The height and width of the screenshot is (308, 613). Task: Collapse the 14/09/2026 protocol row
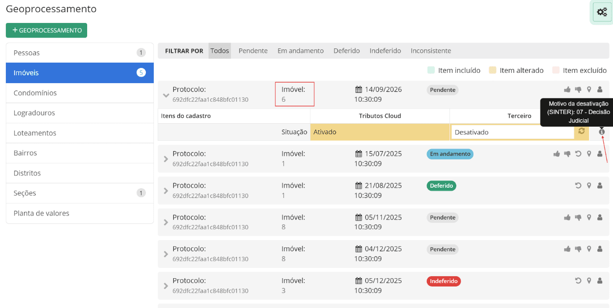[x=166, y=95]
